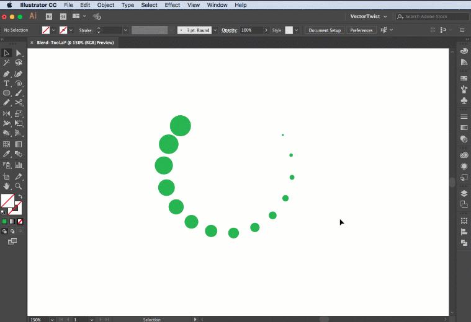Select the Artboard tool
Image resolution: width=471 pixels, height=322 pixels.
[6, 176]
